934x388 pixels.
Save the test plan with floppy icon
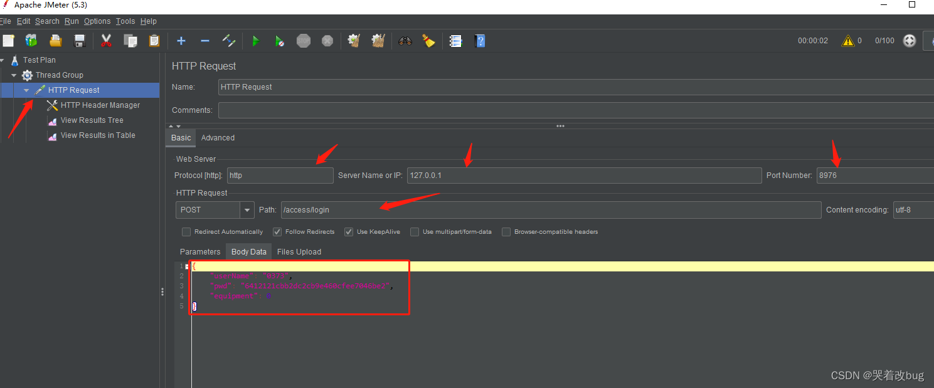click(x=80, y=41)
